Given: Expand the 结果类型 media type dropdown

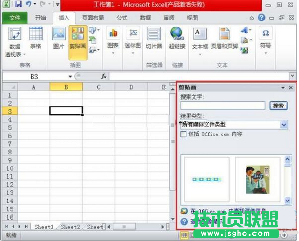Looking at the screenshot, I should [x=284, y=125].
